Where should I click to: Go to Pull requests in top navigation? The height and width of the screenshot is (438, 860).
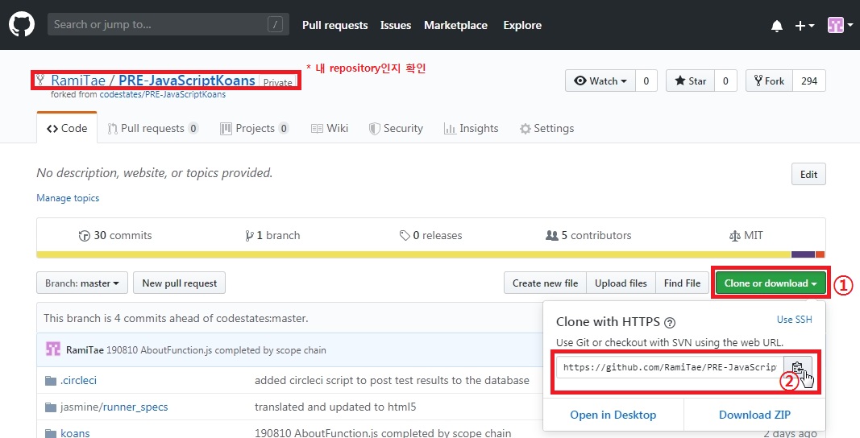tap(334, 25)
